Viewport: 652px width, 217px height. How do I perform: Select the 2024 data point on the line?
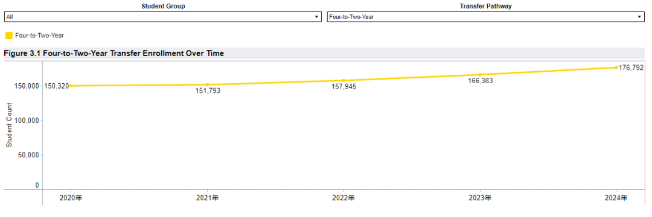coord(616,68)
